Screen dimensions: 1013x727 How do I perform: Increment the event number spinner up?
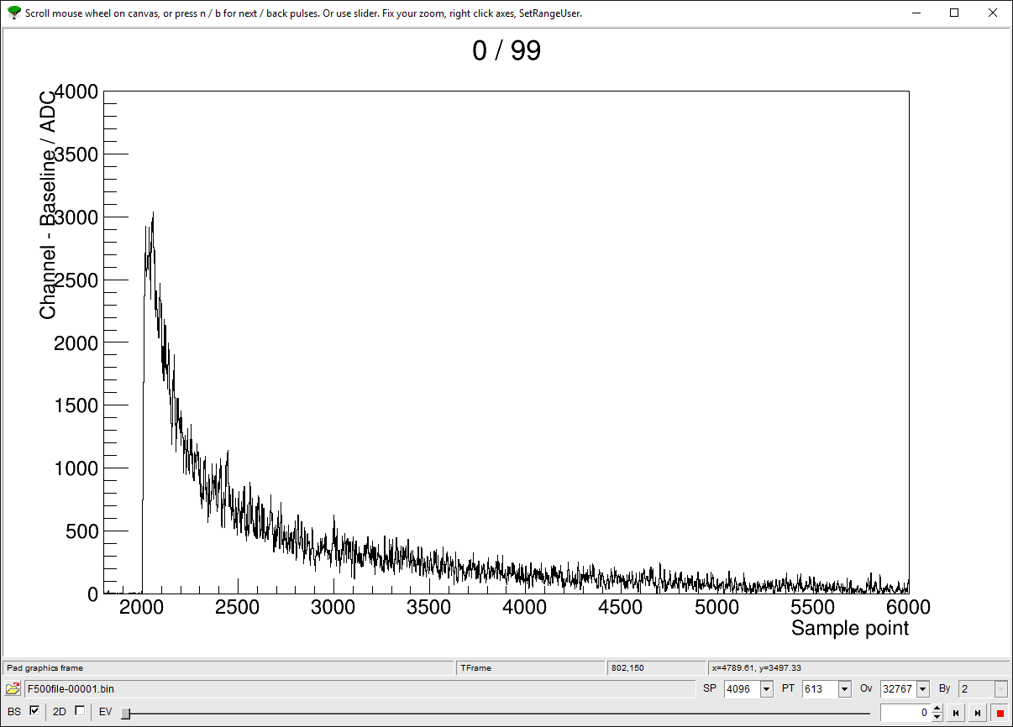937,709
